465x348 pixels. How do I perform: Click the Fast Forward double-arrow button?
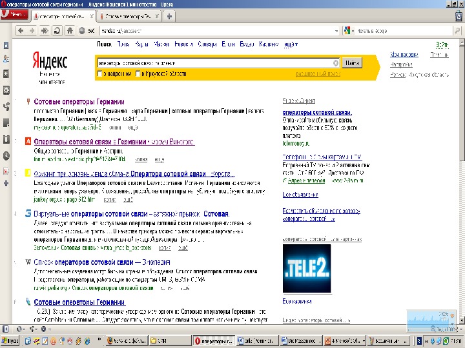(x=45, y=30)
